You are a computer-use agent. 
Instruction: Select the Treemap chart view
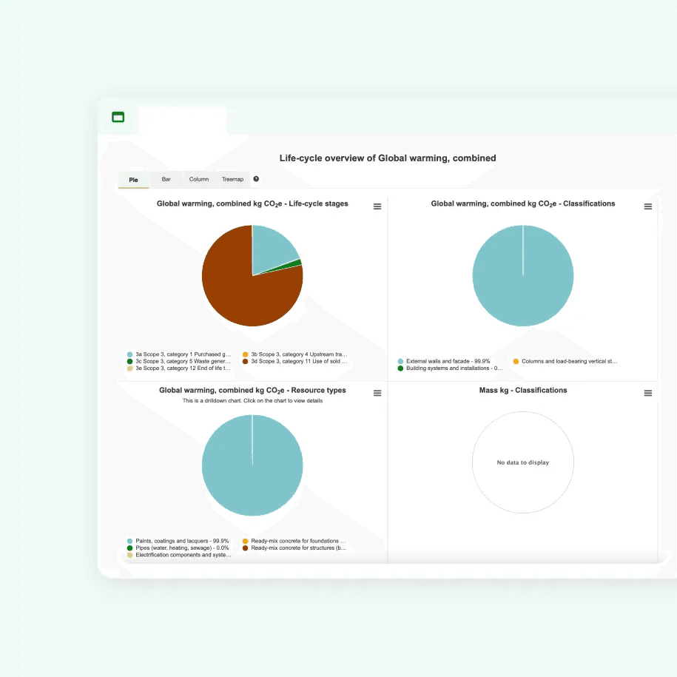pyautogui.click(x=232, y=179)
